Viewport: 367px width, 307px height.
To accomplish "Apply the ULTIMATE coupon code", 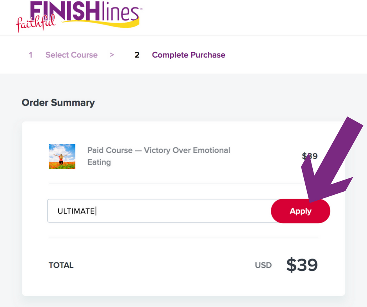I will (301, 211).
